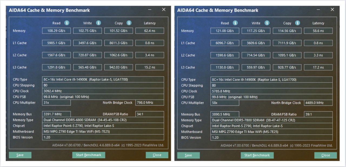Click CPU Clock value 5785.8 MHz

(271, 91)
